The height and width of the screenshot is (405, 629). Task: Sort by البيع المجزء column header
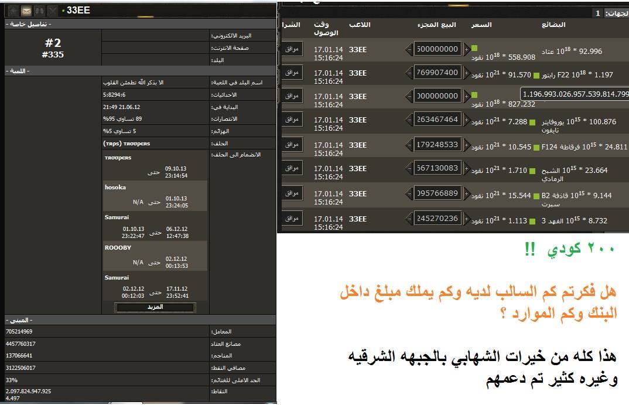(x=436, y=25)
